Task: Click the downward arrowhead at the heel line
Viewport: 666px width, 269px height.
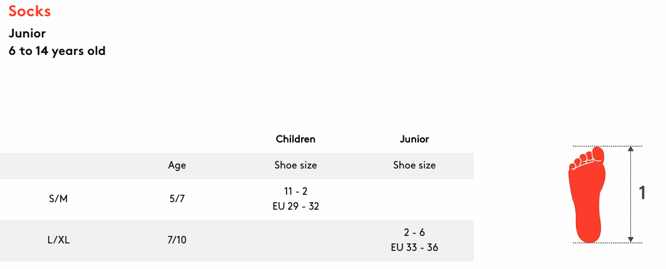Action: click(x=631, y=240)
